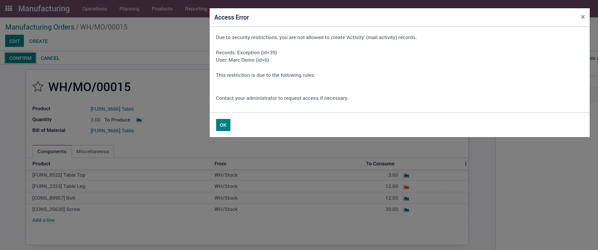The image size is (598, 250).
Task: Open the [FURN_9666] Table product link
Action: pos(112,109)
